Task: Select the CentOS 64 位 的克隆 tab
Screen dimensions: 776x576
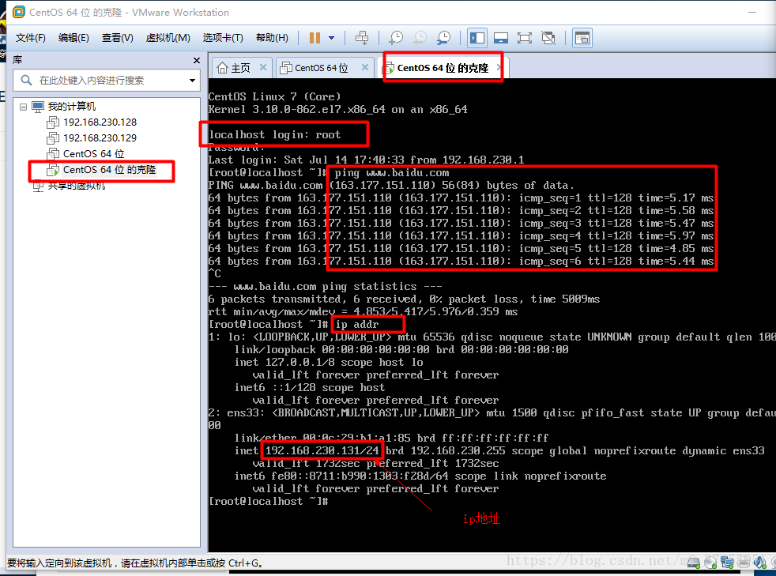Action: tap(443, 68)
